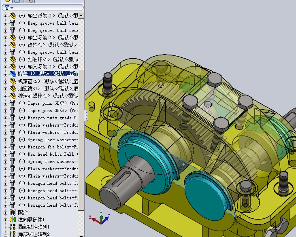
Task: Click the Hex head bolts-Full toolbox icon
Action: click(x=13, y=154)
